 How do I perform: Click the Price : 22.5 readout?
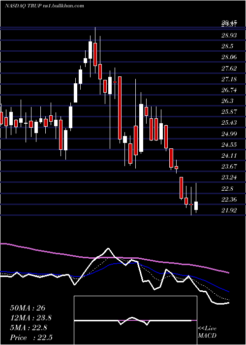tap(31, 337)
